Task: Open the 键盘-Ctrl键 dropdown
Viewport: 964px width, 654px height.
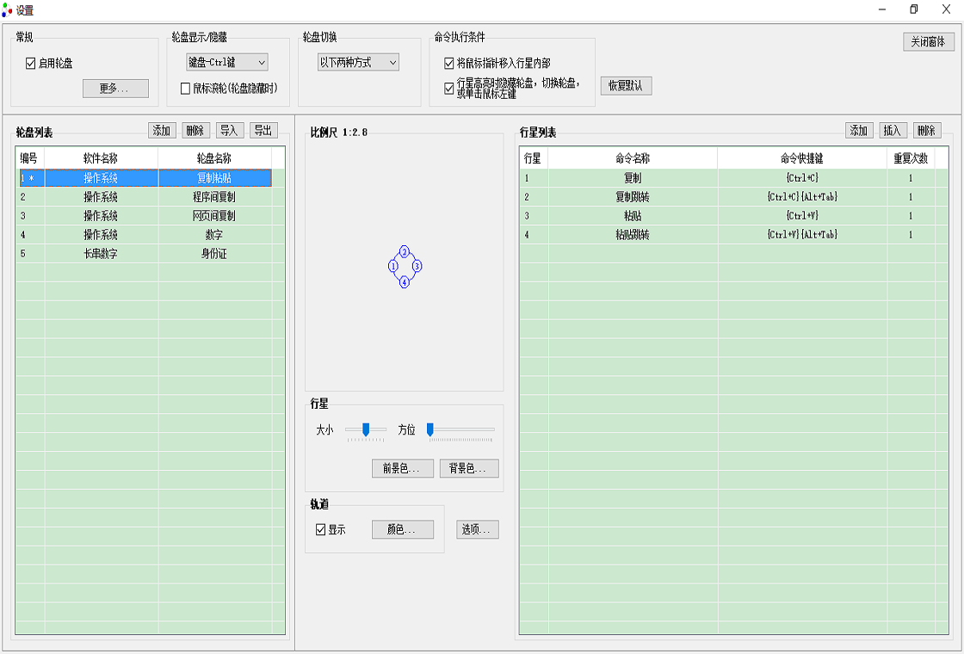Action: (226, 62)
